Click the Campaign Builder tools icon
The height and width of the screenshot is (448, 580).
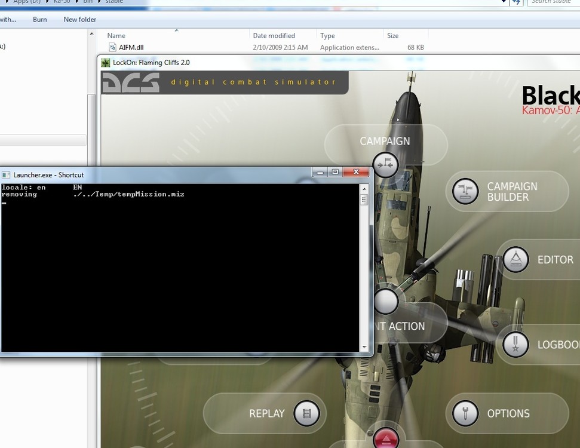click(x=465, y=192)
